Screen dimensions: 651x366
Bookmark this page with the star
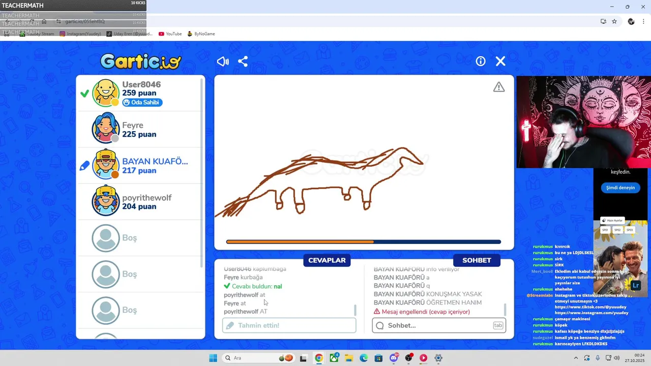tap(614, 21)
